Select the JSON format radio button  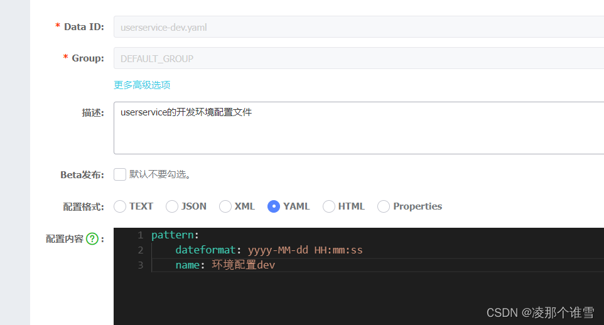click(172, 206)
